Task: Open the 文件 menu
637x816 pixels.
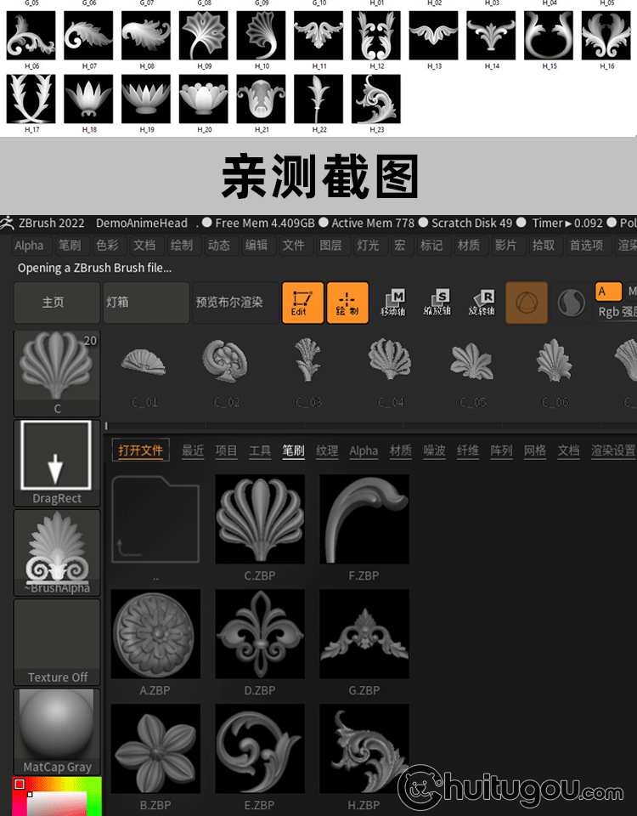Action: 294,245
